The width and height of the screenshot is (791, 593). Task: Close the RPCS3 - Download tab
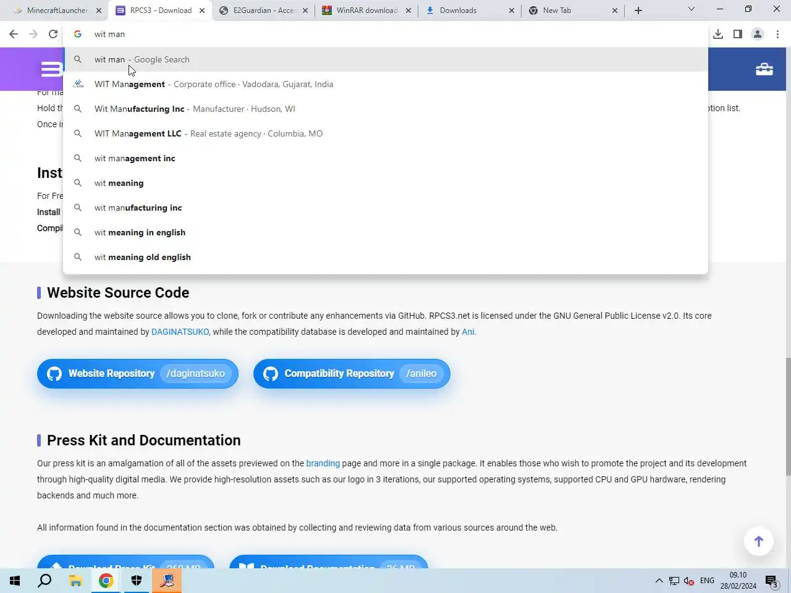point(202,11)
